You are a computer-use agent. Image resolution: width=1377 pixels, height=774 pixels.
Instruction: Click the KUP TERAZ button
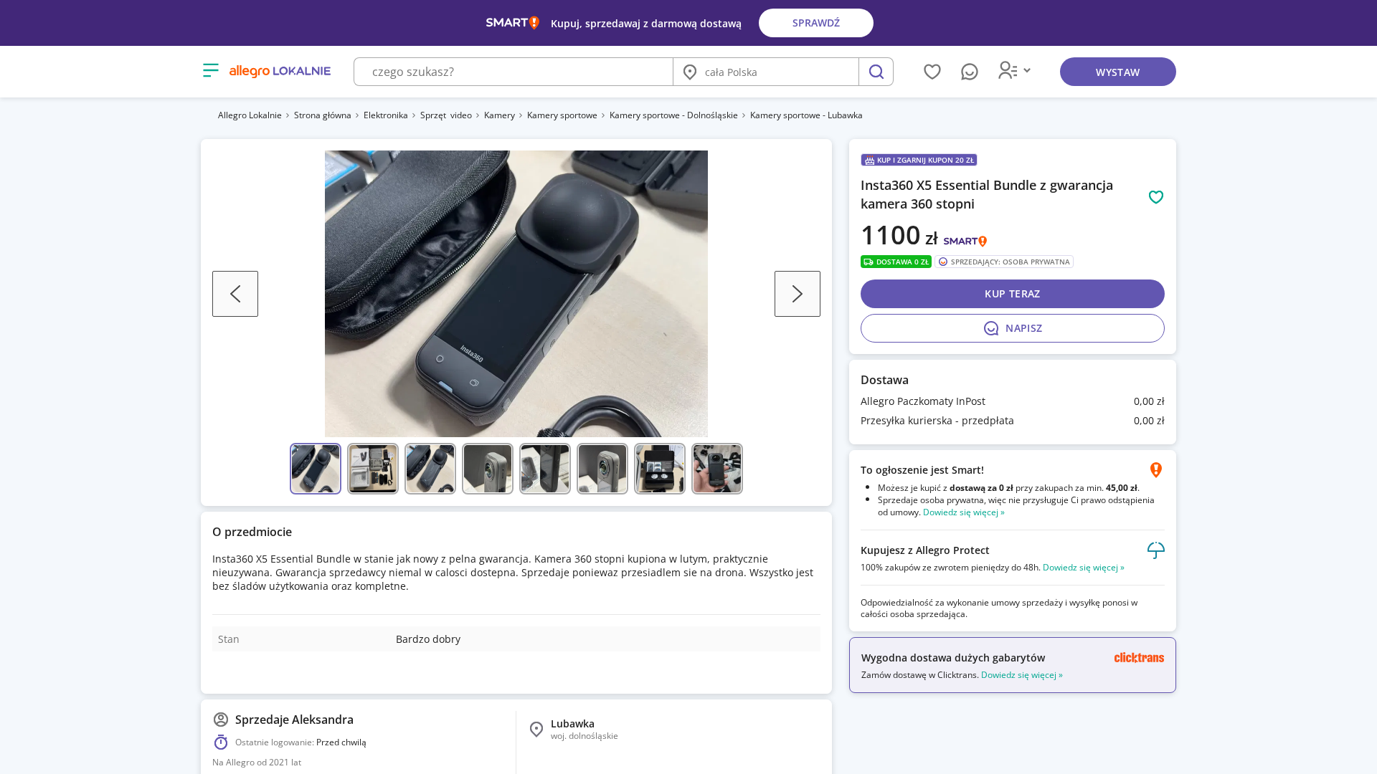point(1013,294)
